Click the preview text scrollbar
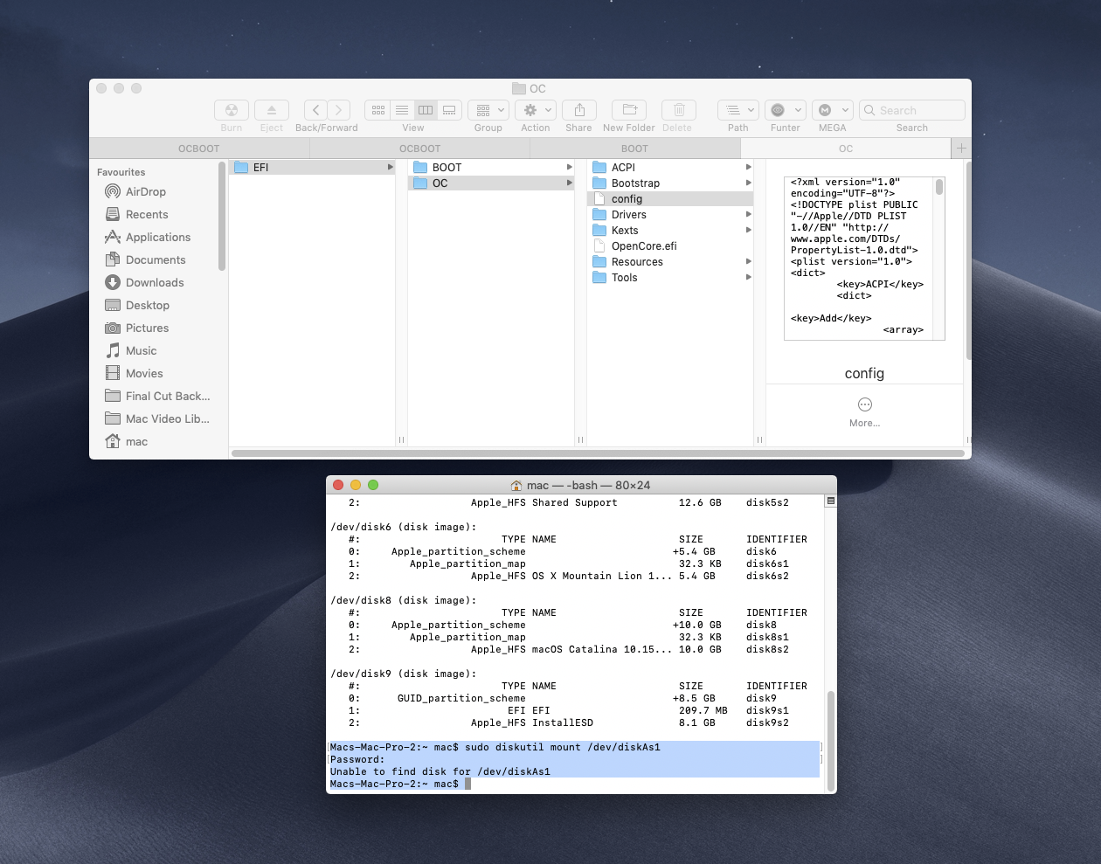This screenshot has width=1101, height=864. coord(939,187)
